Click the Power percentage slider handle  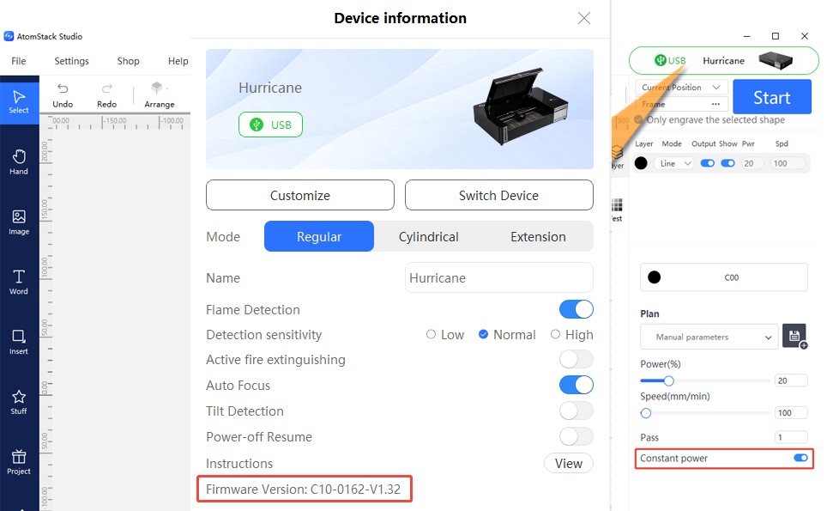[x=669, y=380]
